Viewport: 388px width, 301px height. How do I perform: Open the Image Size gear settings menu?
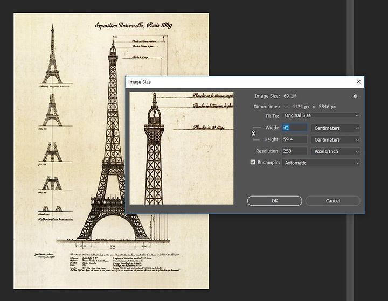(x=356, y=96)
